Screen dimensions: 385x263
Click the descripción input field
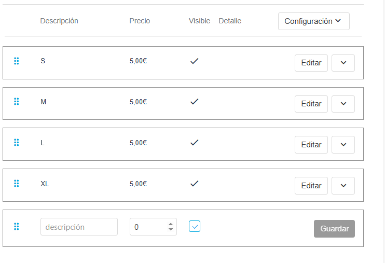[79, 227]
